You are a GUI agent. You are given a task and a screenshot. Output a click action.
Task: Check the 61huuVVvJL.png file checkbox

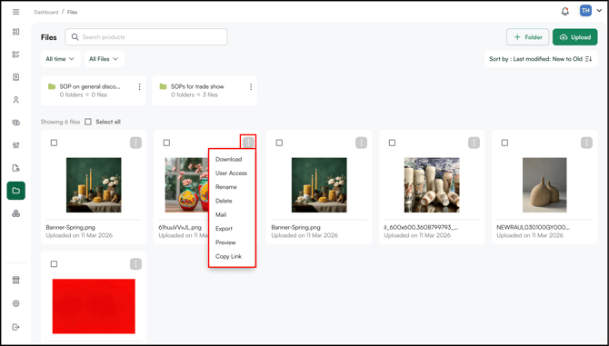pyautogui.click(x=166, y=143)
